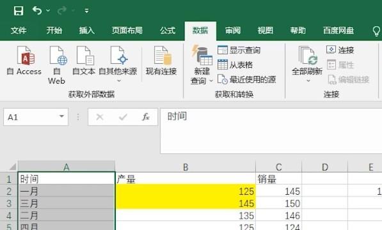The image size is (382, 230).
Task: Click the formula bar containing 时间
Action: (x=271, y=131)
